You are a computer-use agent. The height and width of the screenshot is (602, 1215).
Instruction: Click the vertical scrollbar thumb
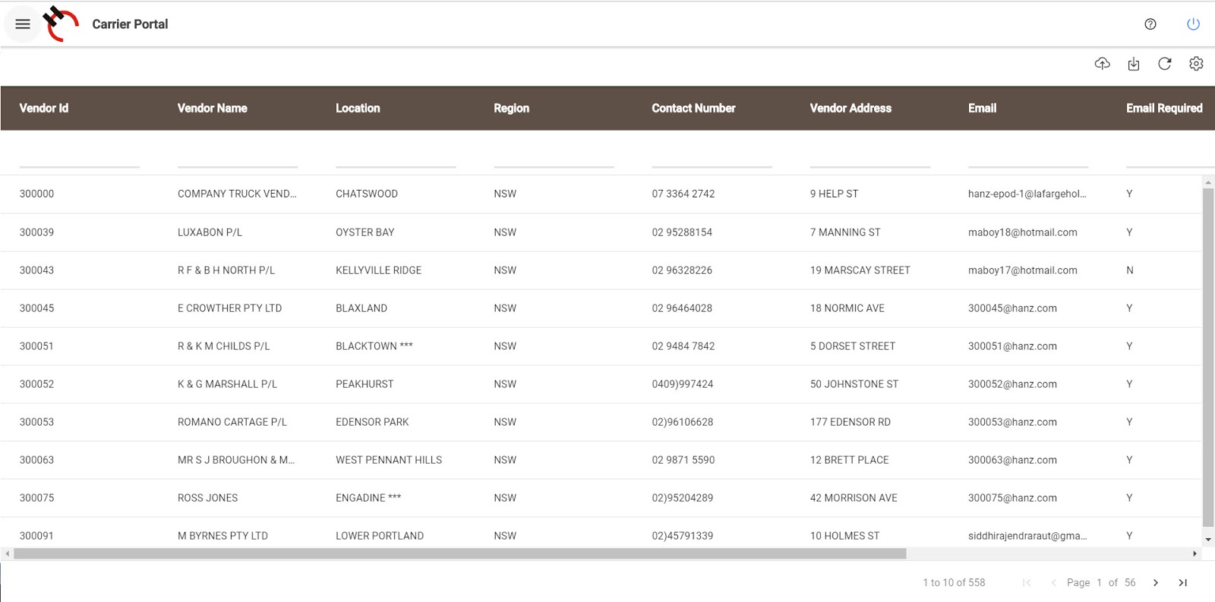(x=1208, y=357)
